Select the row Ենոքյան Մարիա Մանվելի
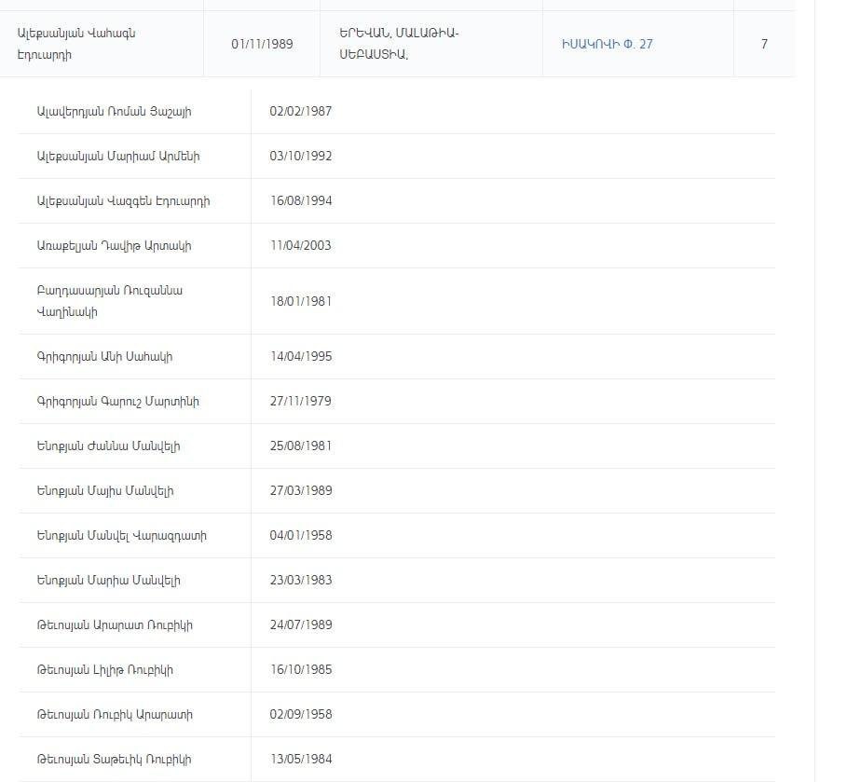Screen dimensions: 861x782 pyautogui.click(x=397, y=581)
